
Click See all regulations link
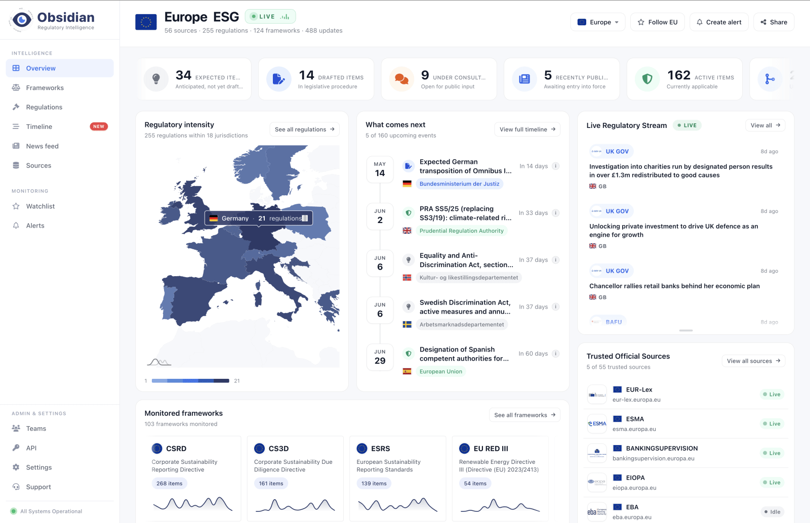point(304,129)
